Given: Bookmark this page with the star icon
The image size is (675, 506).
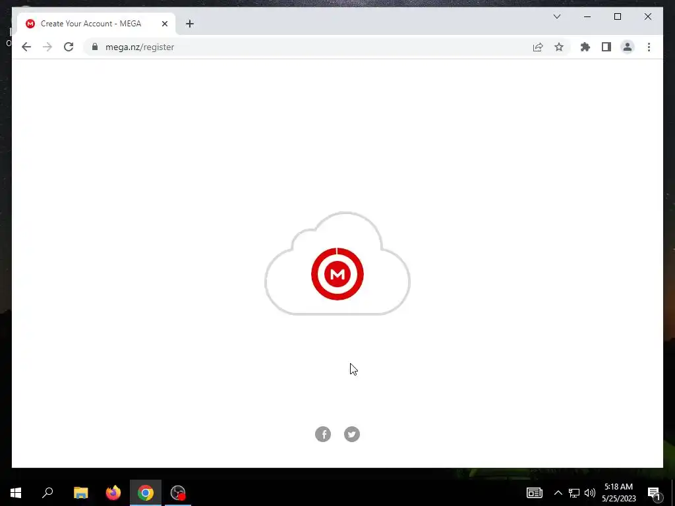Looking at the screenshot, I should click(559, 47).
